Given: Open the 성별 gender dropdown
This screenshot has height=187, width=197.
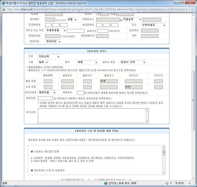Looking at the screenshot, I should (x=72, y=19).
